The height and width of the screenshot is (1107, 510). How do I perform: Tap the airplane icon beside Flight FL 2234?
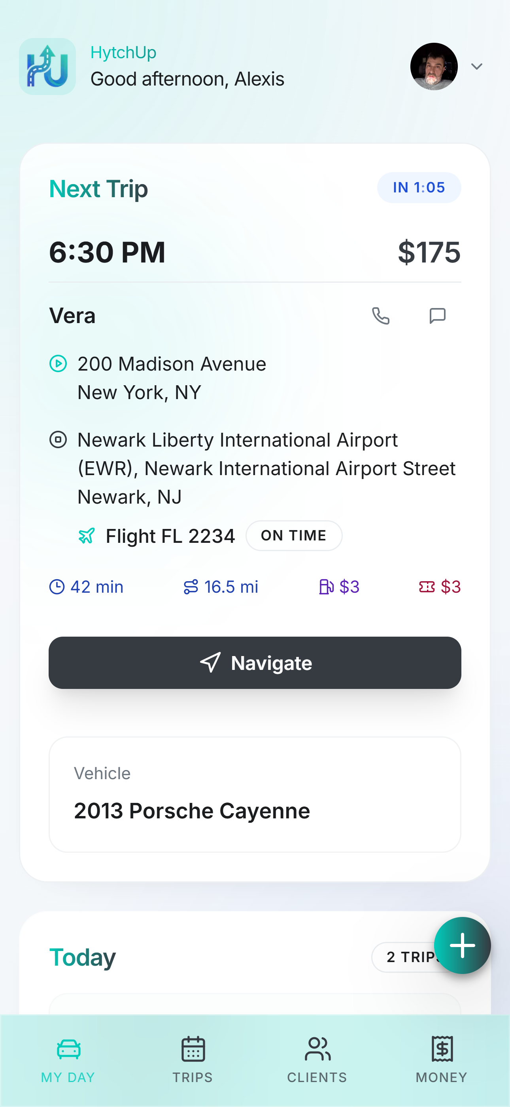[86, 536]
